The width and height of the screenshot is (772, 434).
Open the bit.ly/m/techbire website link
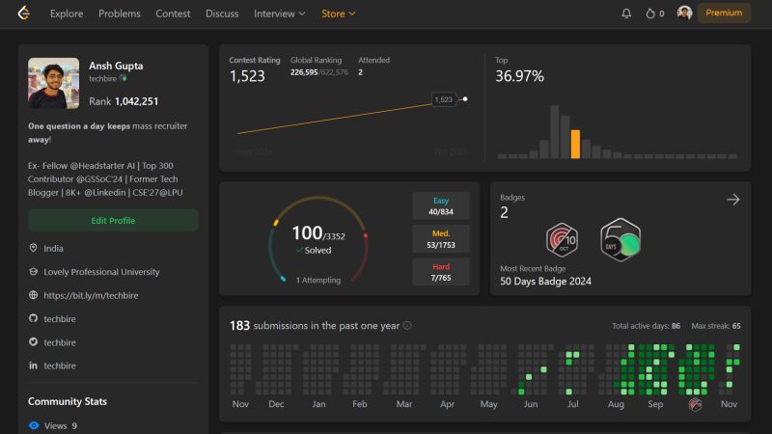coord(91,295)
